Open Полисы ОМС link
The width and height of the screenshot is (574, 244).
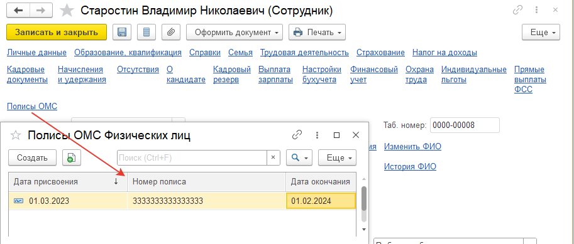pos(32,106)
